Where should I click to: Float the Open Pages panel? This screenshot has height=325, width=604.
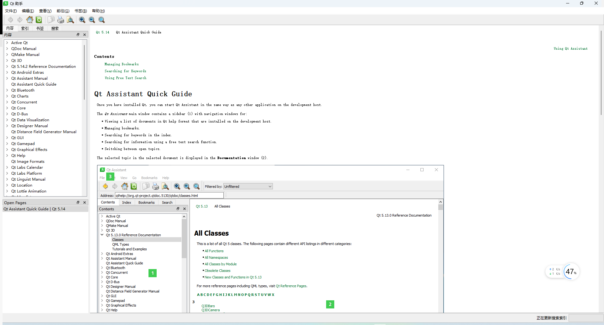tap(78, 202)
